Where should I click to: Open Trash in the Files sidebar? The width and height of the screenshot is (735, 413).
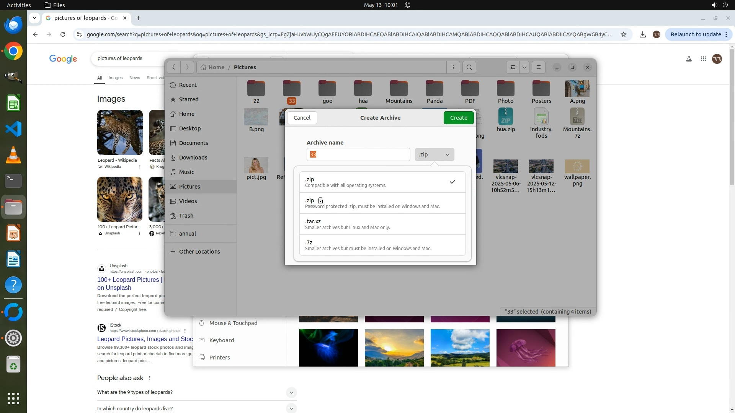pyautogui.click(x=186, y=216)
